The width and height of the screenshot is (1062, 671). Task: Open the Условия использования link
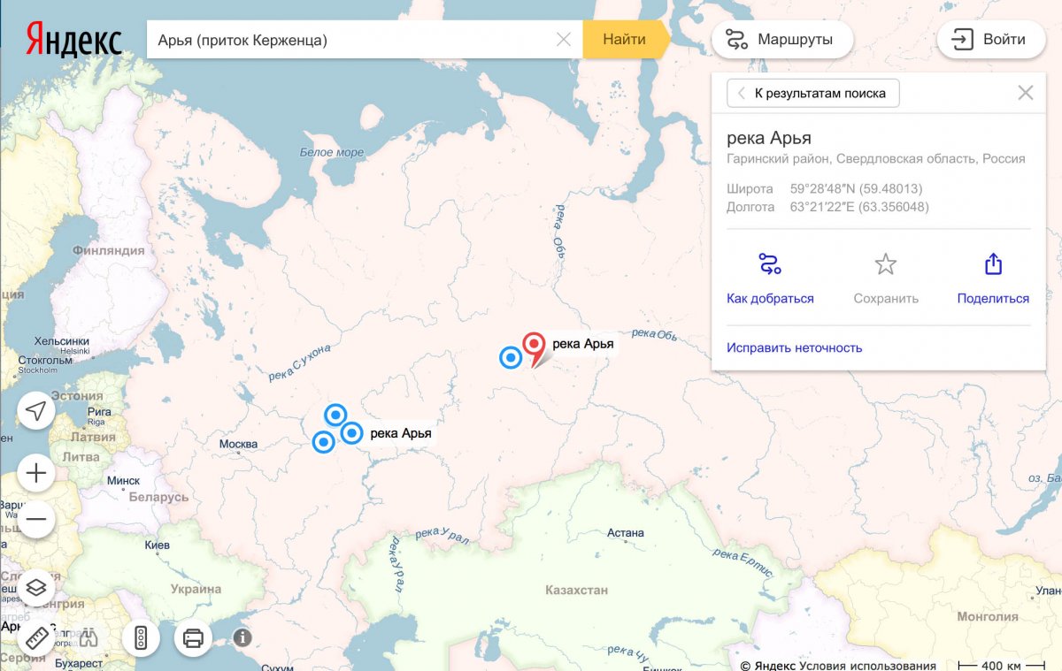(x=867, y=665)
